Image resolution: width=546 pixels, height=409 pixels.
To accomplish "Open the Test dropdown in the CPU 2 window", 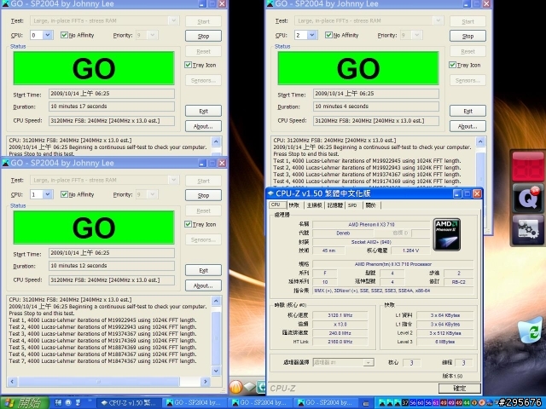I will tap(438, 20).
